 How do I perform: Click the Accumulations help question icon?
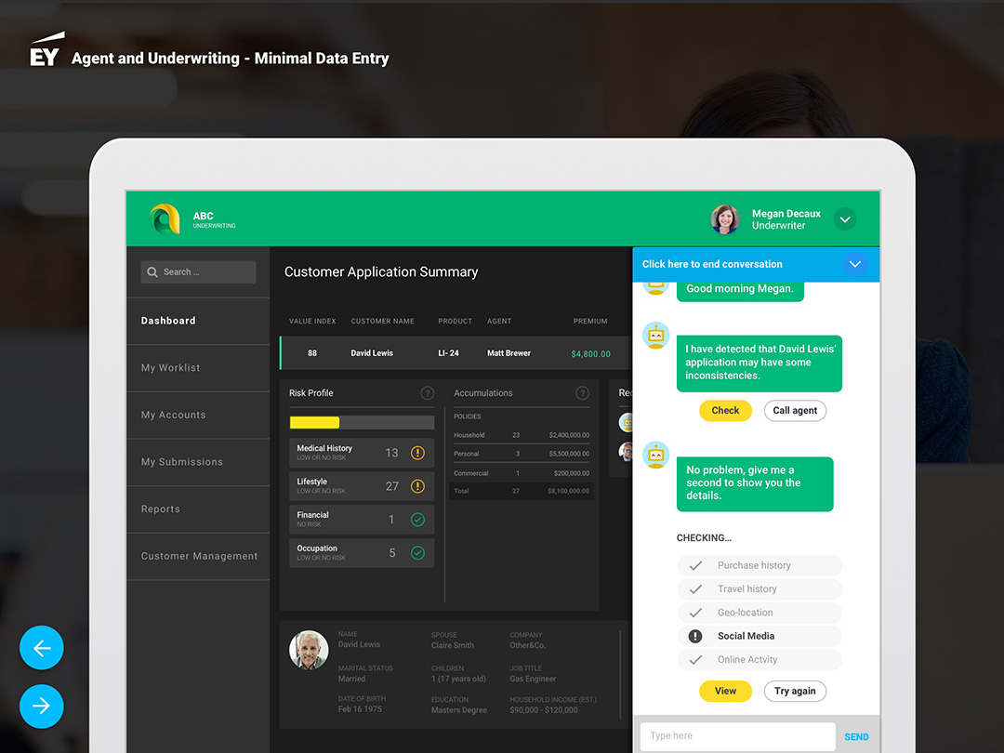pos(582,393)
